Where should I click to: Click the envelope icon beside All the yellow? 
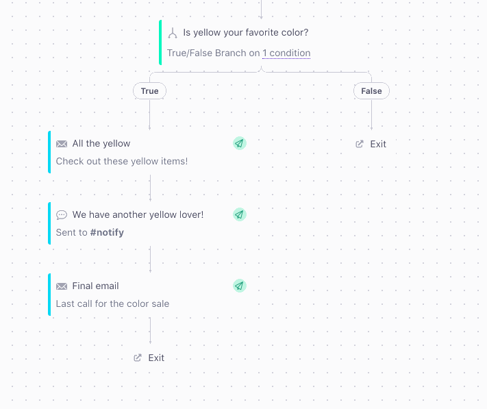pyautogui.click(x=62, y=144)
